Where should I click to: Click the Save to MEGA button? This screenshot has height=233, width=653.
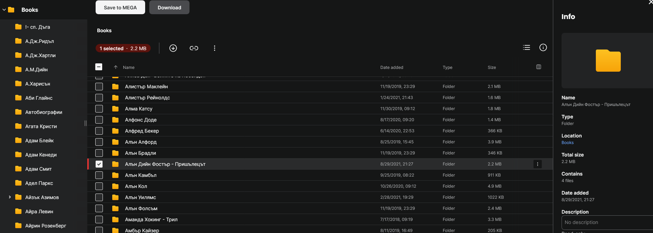120,8
